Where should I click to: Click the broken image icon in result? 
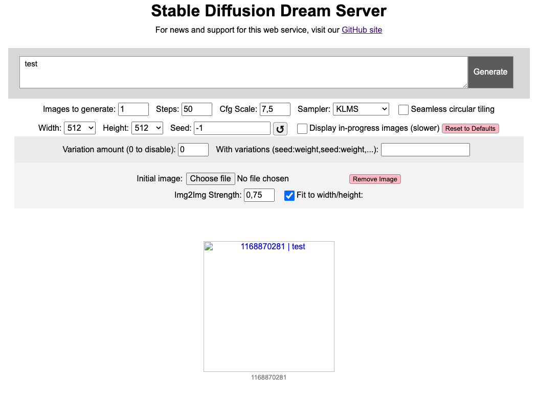click(x=209, y=247)
